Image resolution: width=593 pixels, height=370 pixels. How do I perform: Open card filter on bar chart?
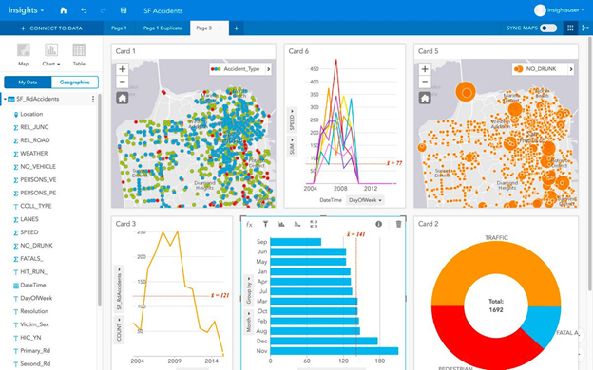coord(265,224)
